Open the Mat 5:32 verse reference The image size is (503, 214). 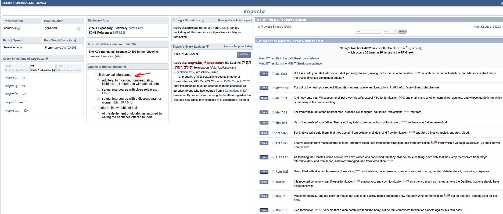point(281,74)
